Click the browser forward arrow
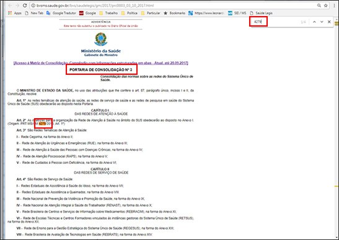 pyautogui.click(x=17, y=6)
